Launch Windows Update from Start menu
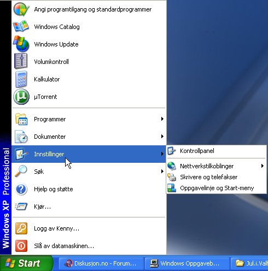 tap(89, 44)
